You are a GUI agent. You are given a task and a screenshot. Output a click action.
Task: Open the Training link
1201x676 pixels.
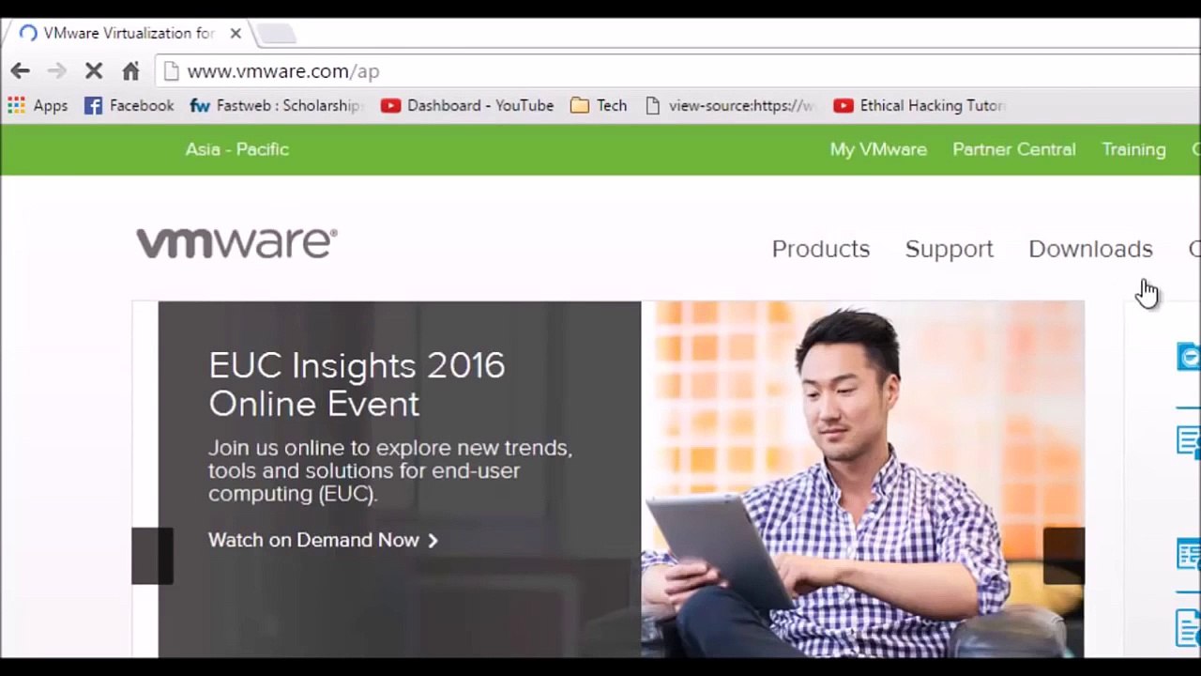pyautogui.click(x=1133, y=149)
